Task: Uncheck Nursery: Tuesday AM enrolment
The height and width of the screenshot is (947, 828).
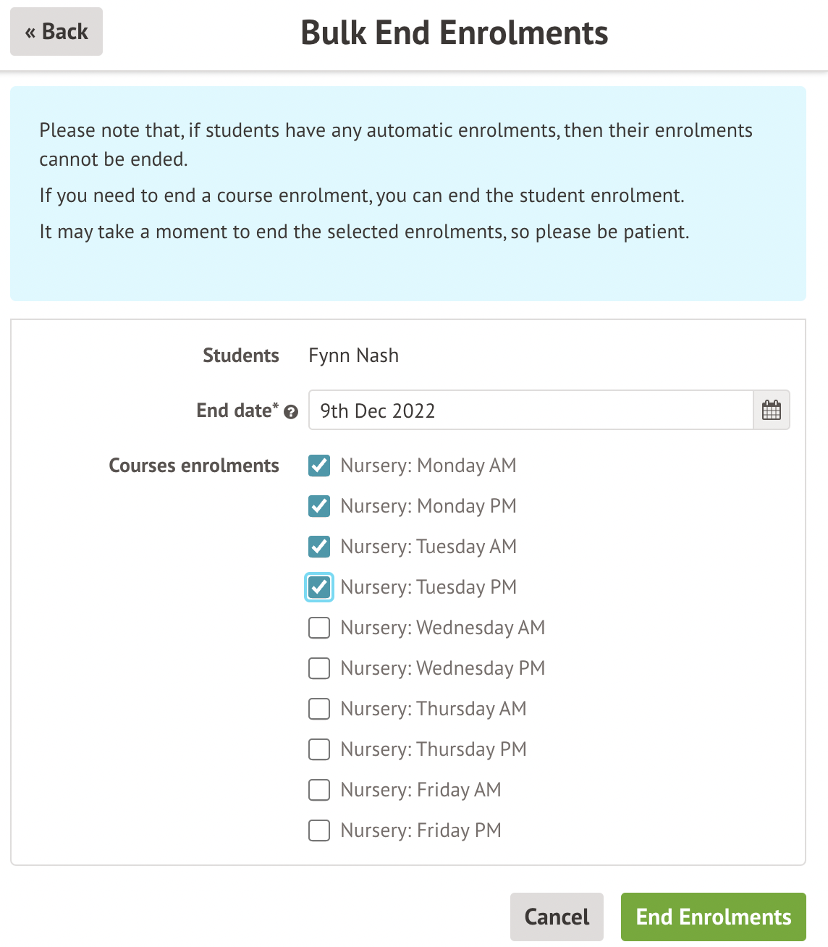Action: (319, 547)
